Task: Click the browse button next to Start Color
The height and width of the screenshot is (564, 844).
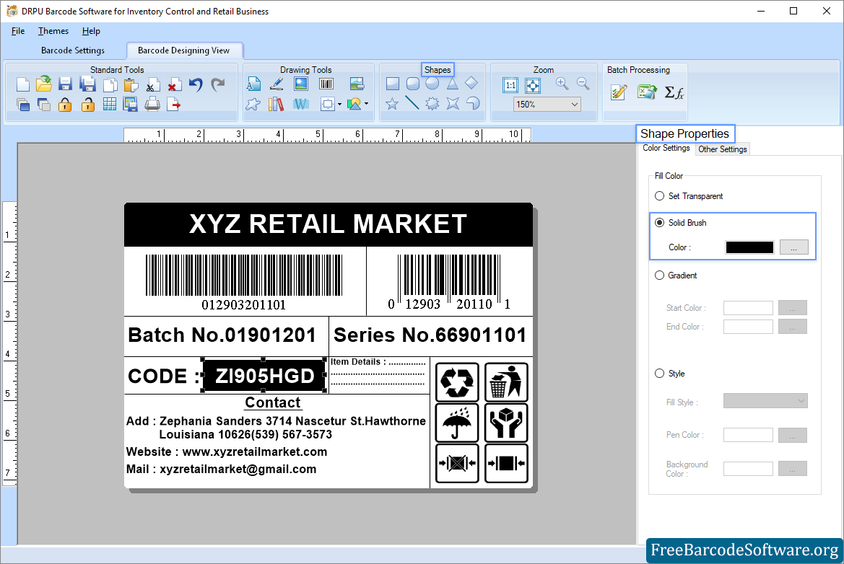Action: point(792,308)
